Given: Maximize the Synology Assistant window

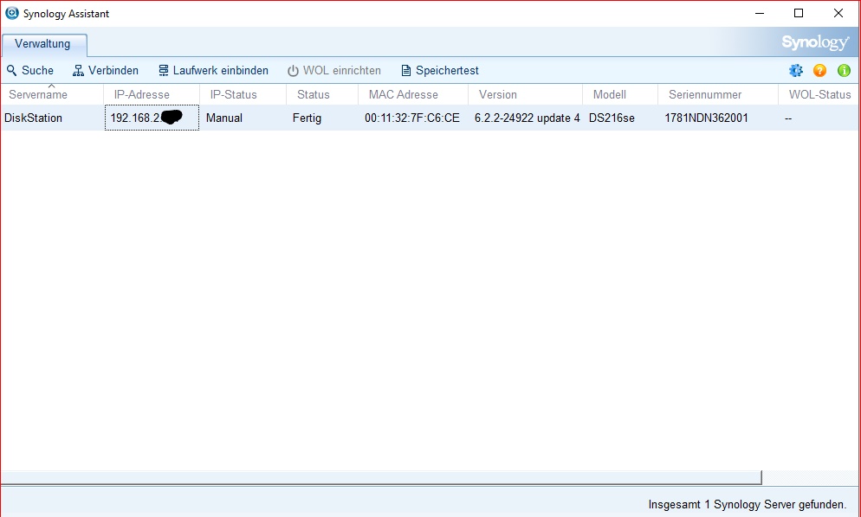Looking at the screenshot, I should pyautogui.click(x=799, y=13).
